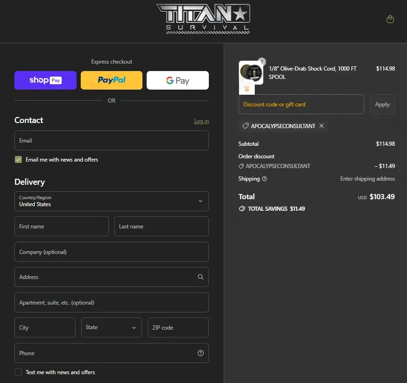Pay with Shop Pay button
The width and height of the screenshot is (407, 383).
tap(45, 80)
